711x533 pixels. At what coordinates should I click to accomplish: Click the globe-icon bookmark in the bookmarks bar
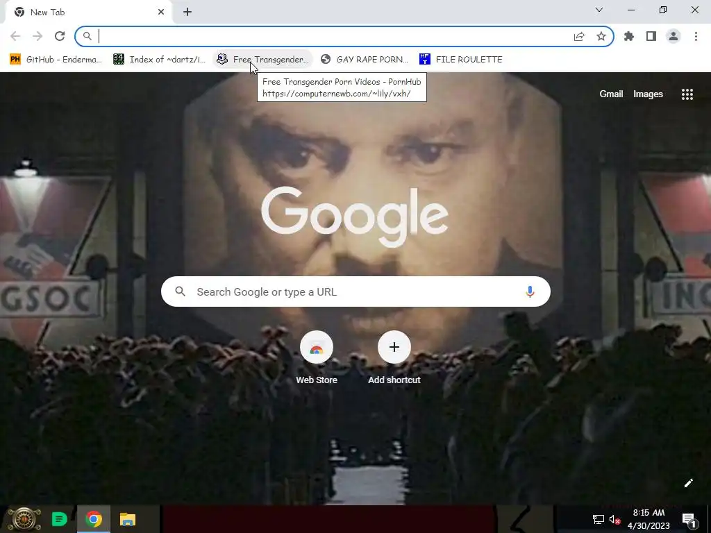tap(365, 60)
